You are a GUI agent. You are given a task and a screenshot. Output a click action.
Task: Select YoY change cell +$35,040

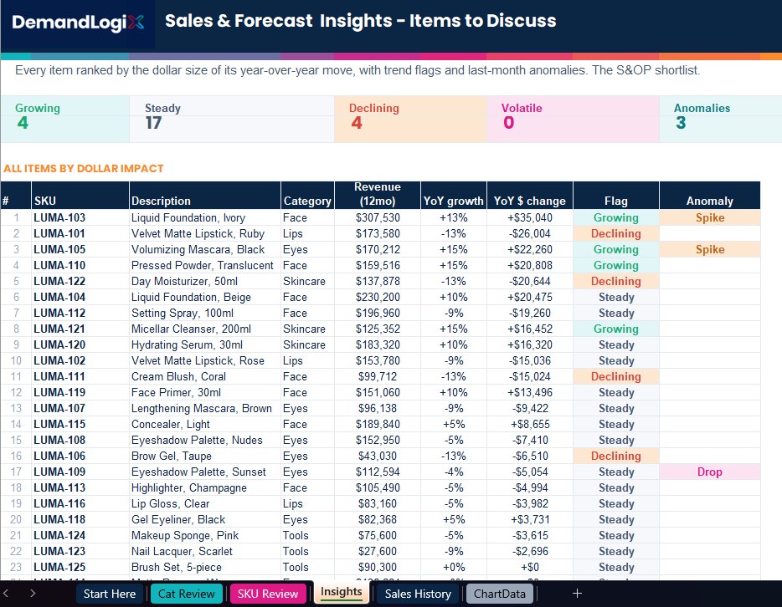530,217
